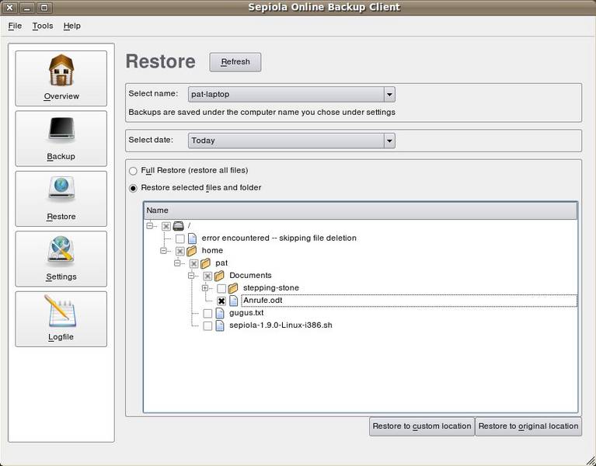Screen dimensions: 596x466
Task: Check the stepping-stone folder checkbox
Action: pos(221,289)
